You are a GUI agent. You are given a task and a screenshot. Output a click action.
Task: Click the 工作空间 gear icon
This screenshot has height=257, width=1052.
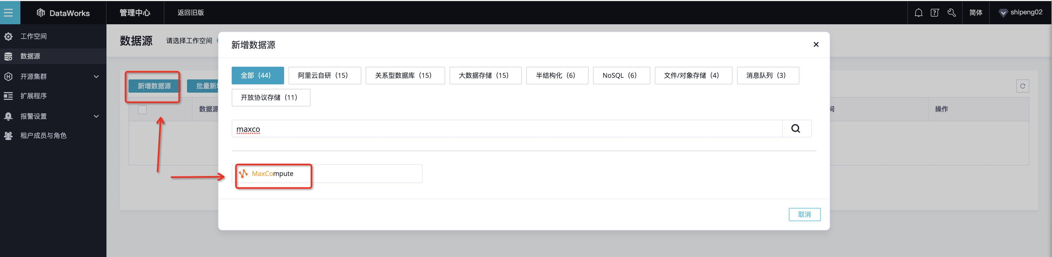coord(8,36)
